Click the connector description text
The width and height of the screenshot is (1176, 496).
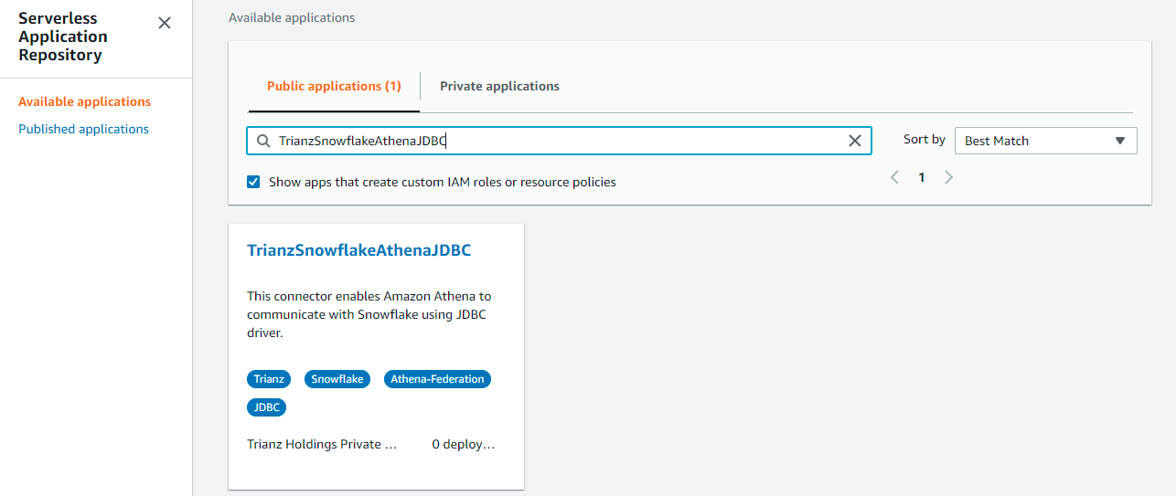(369, 314)
